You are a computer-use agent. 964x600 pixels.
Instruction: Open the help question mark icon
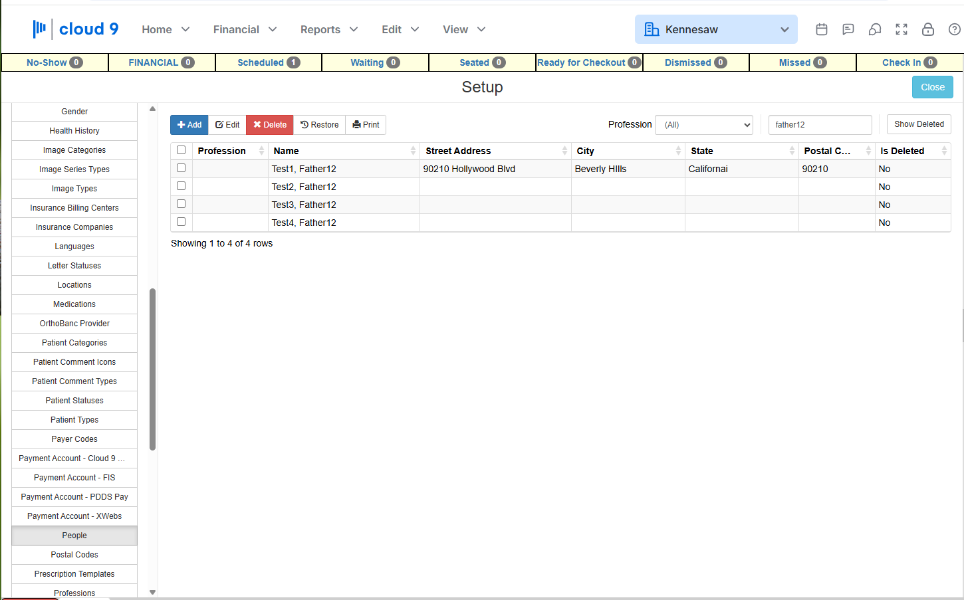point(955,29)
